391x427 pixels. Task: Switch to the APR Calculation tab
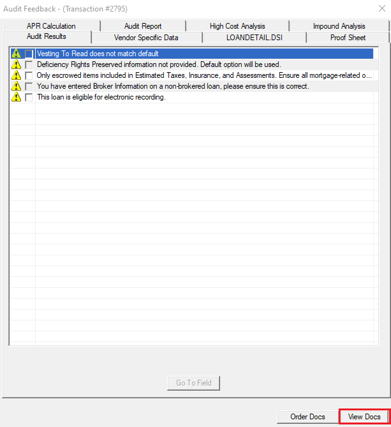tap(52, 26)
